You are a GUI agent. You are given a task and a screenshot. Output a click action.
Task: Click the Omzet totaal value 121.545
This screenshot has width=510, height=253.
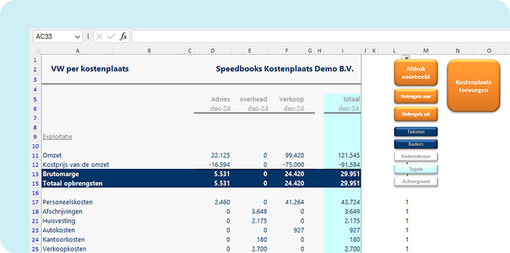pyautogui.click(x=349, y=155)
